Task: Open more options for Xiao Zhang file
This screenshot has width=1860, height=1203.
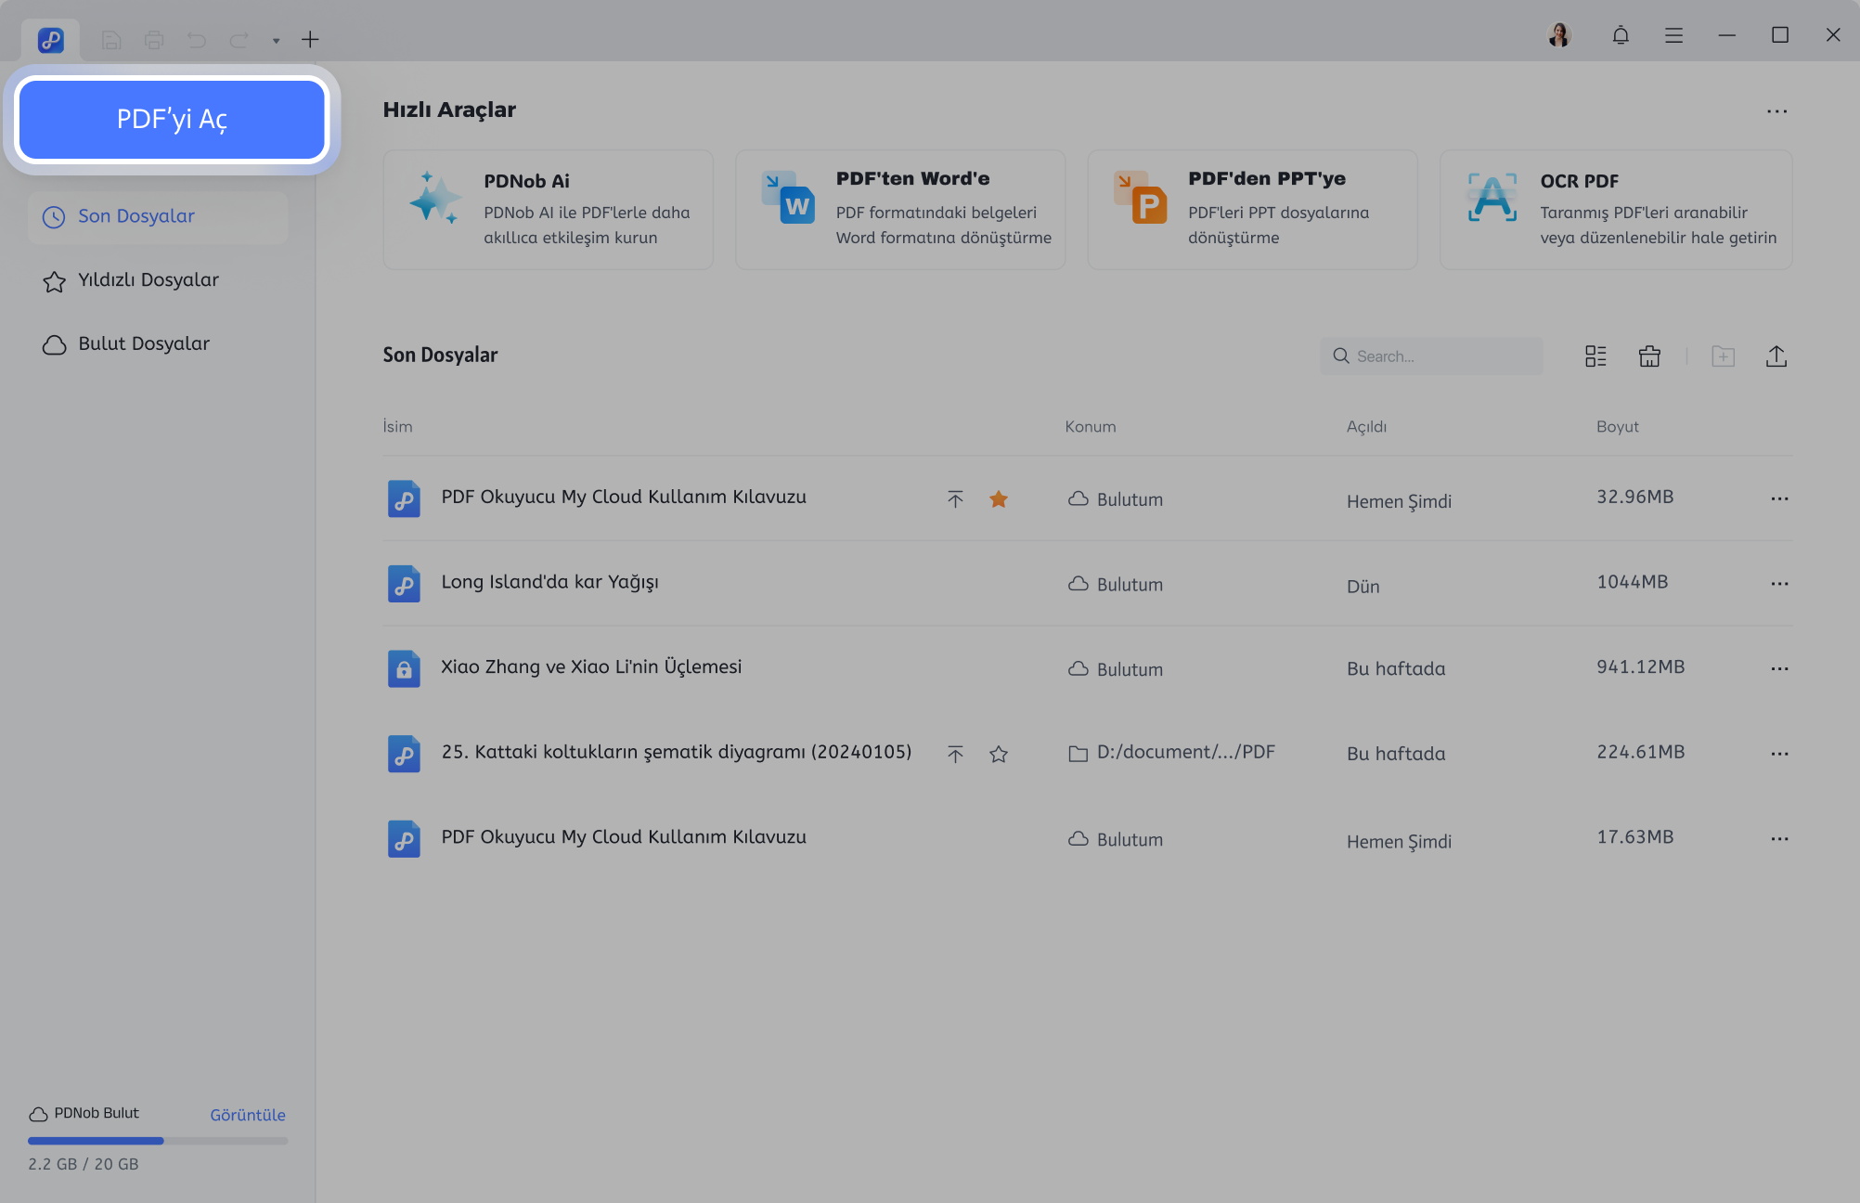Action: click(x=1778, y=669)
